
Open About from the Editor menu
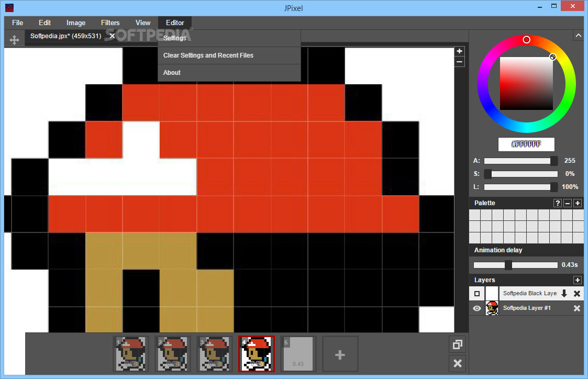pyautogui.click(x=229, y=73)
